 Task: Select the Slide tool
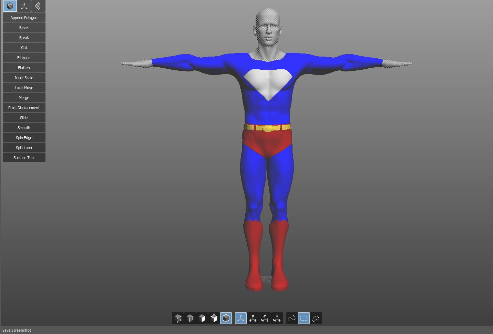24,118
